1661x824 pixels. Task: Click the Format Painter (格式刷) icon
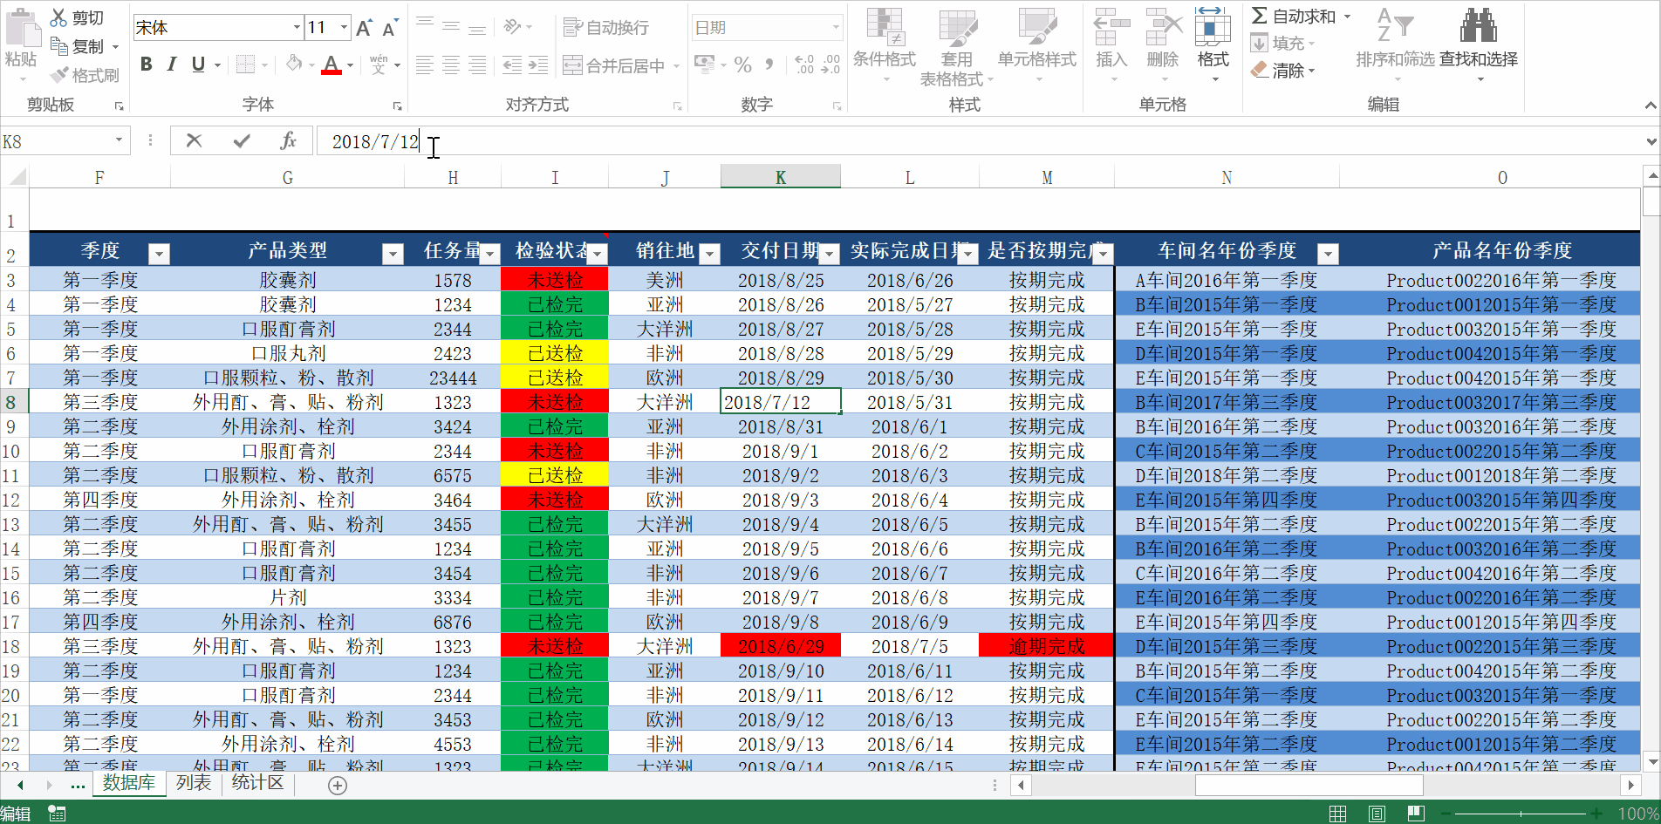pyautogui.click(x=59, y=76)
